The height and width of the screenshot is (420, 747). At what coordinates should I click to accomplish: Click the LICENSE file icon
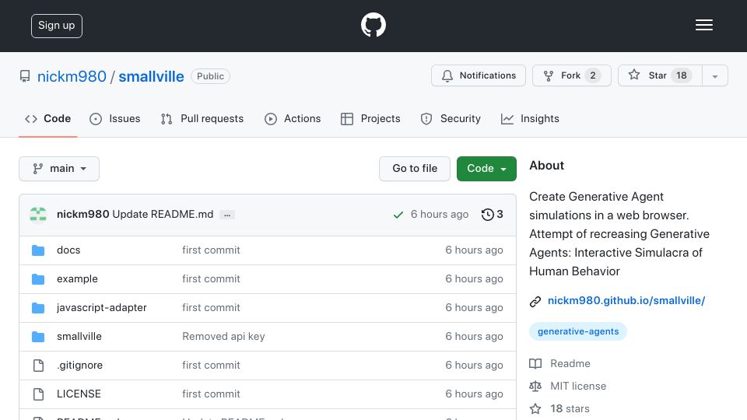pos(38,394)
